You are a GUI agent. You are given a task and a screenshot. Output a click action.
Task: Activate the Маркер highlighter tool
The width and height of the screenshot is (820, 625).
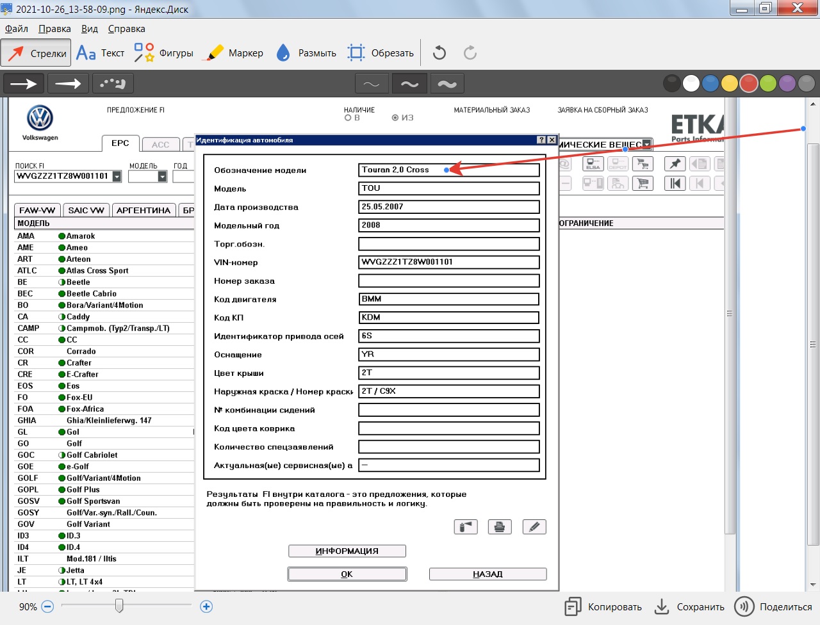[x=233, y=53]
